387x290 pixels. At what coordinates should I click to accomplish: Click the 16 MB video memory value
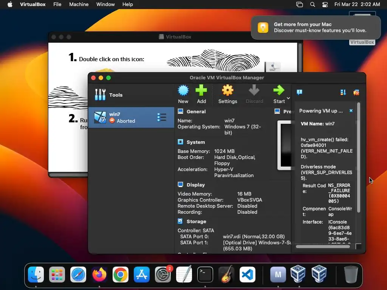pos(244,194)
